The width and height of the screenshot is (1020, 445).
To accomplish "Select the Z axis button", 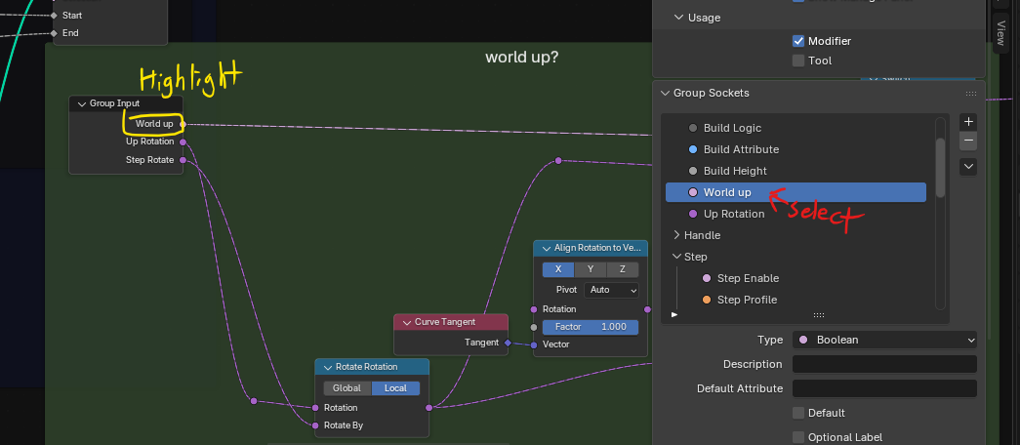I will coord(623,269).
